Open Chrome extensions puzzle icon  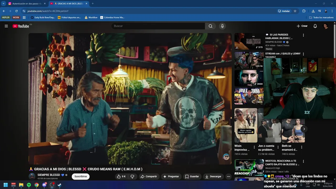(x=304, y=11)
